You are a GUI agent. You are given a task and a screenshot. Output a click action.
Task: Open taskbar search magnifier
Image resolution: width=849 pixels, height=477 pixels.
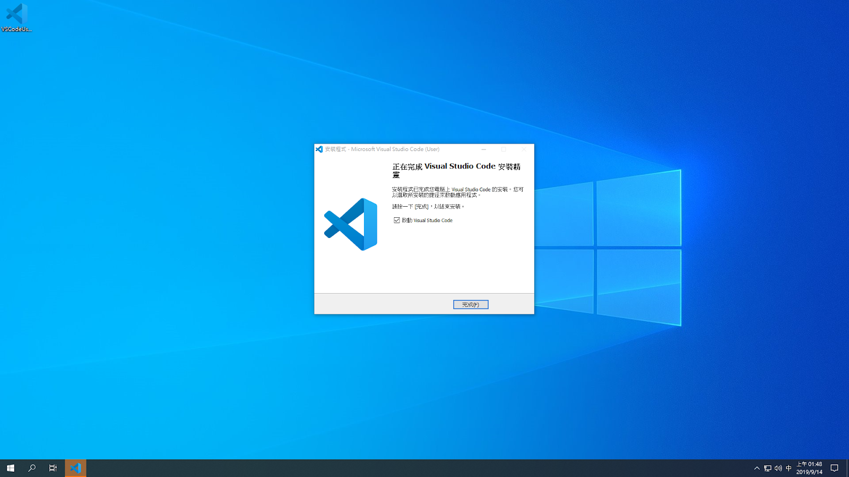point(32,468)
